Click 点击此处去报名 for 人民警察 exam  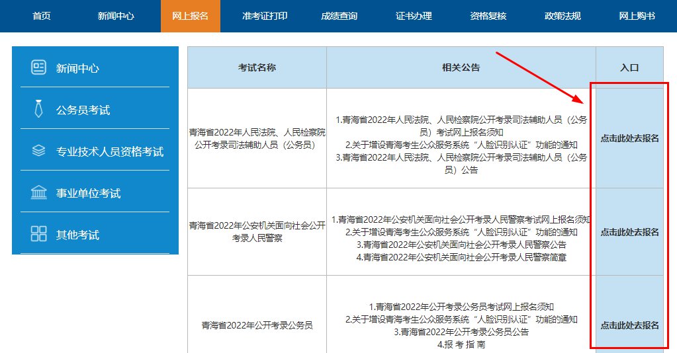[x=629, y=232]
